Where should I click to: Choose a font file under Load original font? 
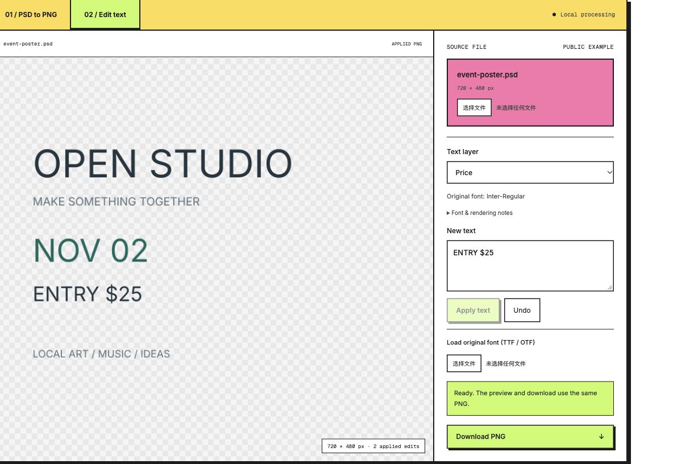pyautogui.click(x=464, y=363)
